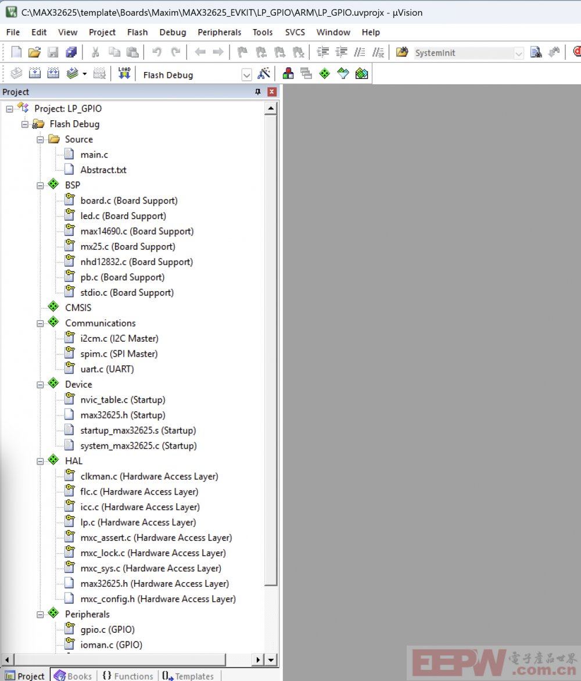Close the Project panel
581x681 pixels.
pyautogui.click(x=272, y=92)
